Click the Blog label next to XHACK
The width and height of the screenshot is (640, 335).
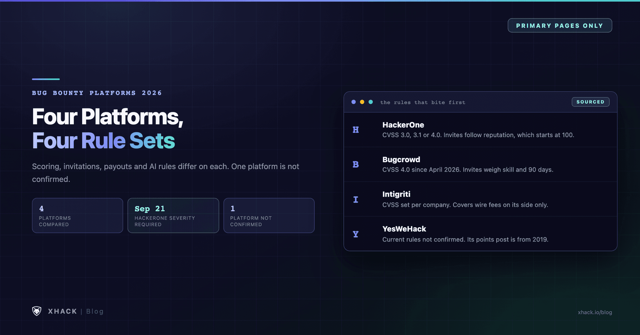[95, 311]
